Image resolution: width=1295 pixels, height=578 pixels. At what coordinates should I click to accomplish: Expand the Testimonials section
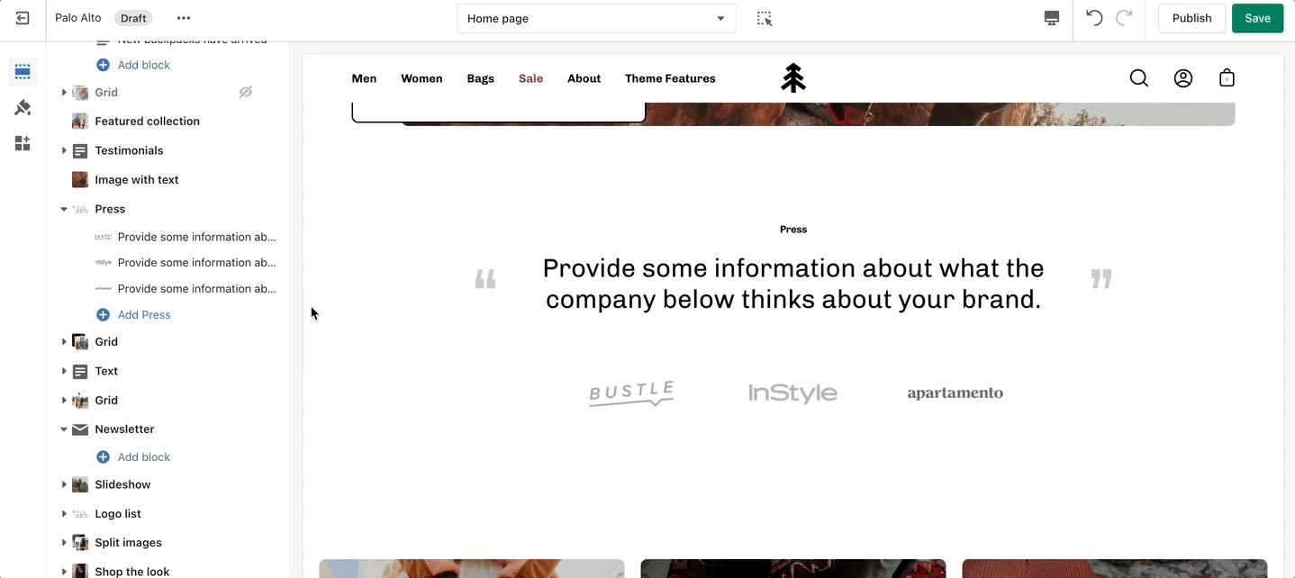click(64, 150)
